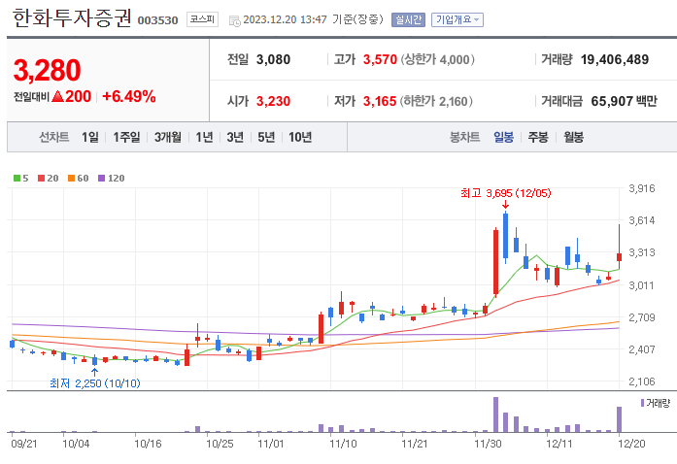This screenshot has height=464, width=677.
Task: Click the stock code 003530
Action: tap(157, 20)
